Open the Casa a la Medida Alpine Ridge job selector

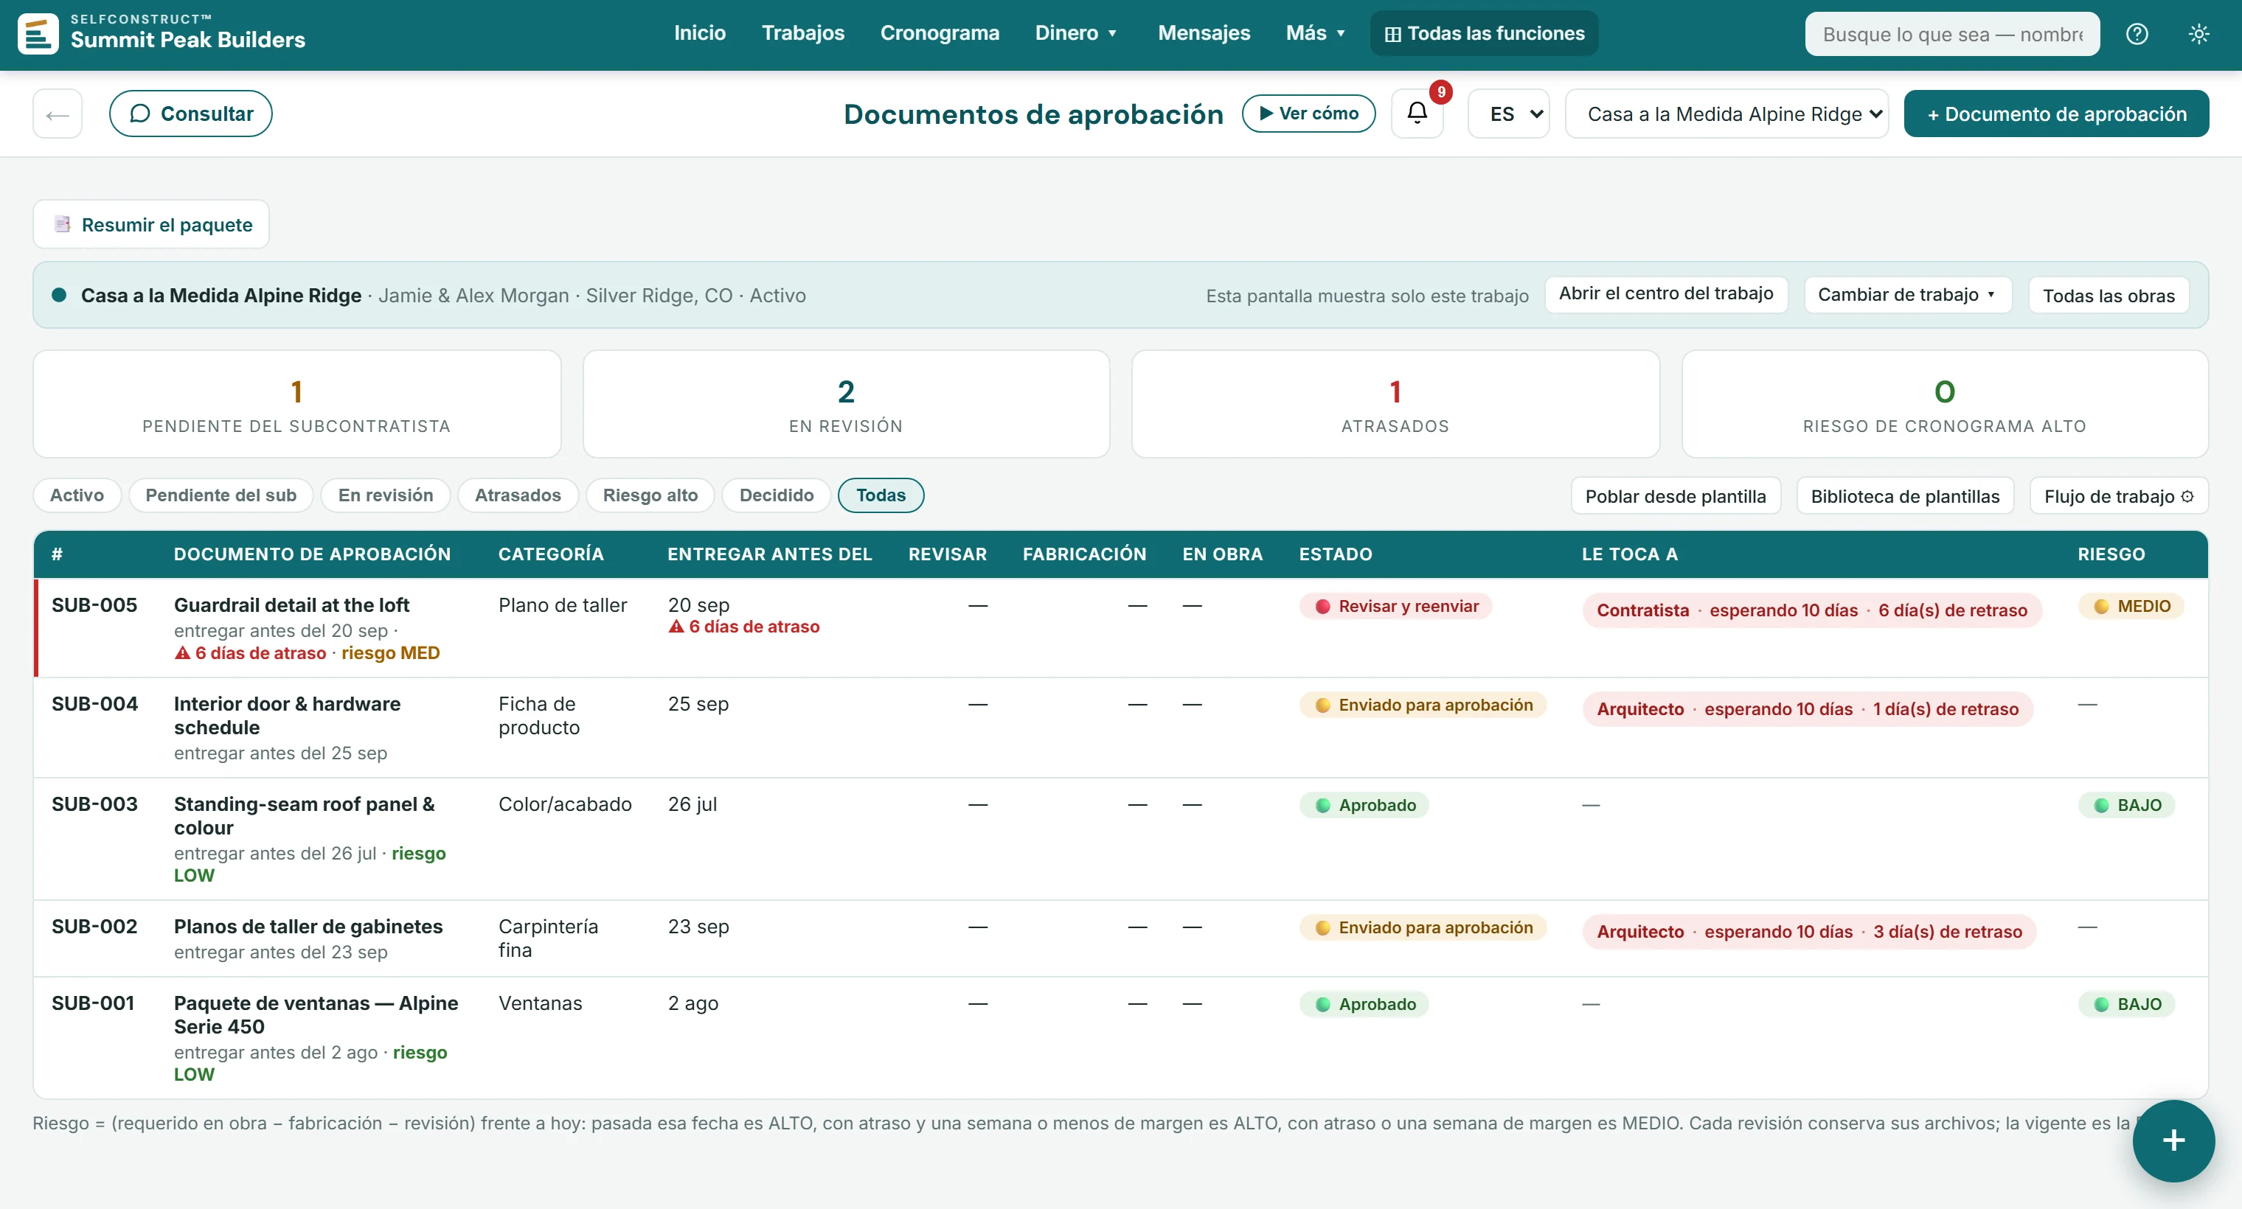1726,113
